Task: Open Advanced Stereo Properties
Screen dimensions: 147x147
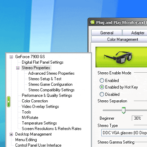Action: coord(52,73)
